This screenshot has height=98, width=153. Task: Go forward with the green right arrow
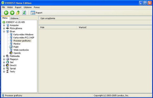[x=12, y=13]
